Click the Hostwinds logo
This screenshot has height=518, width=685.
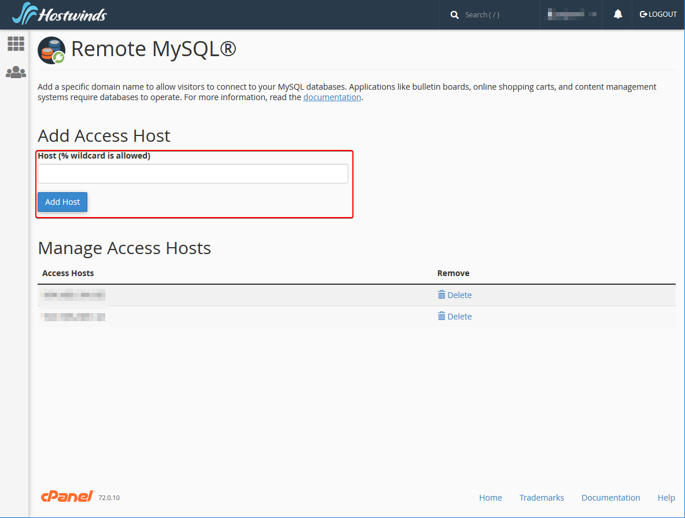coord(60,14)
